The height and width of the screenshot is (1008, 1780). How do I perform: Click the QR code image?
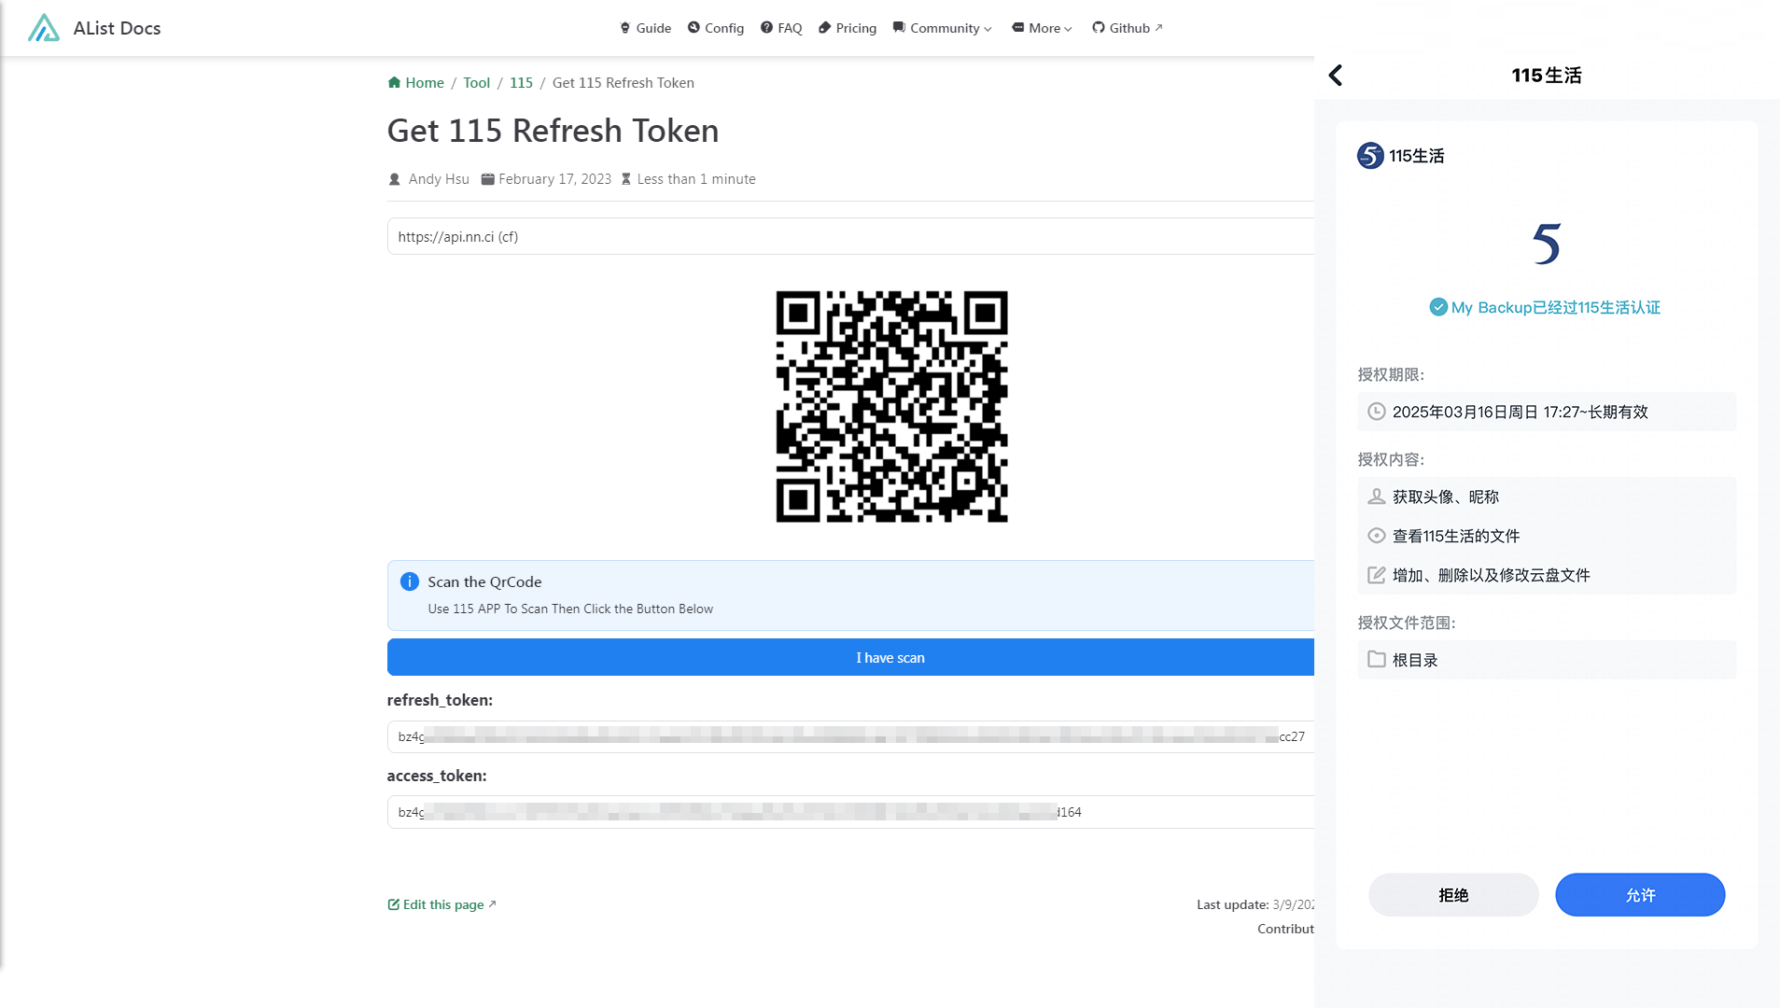(x=891, y=407)
